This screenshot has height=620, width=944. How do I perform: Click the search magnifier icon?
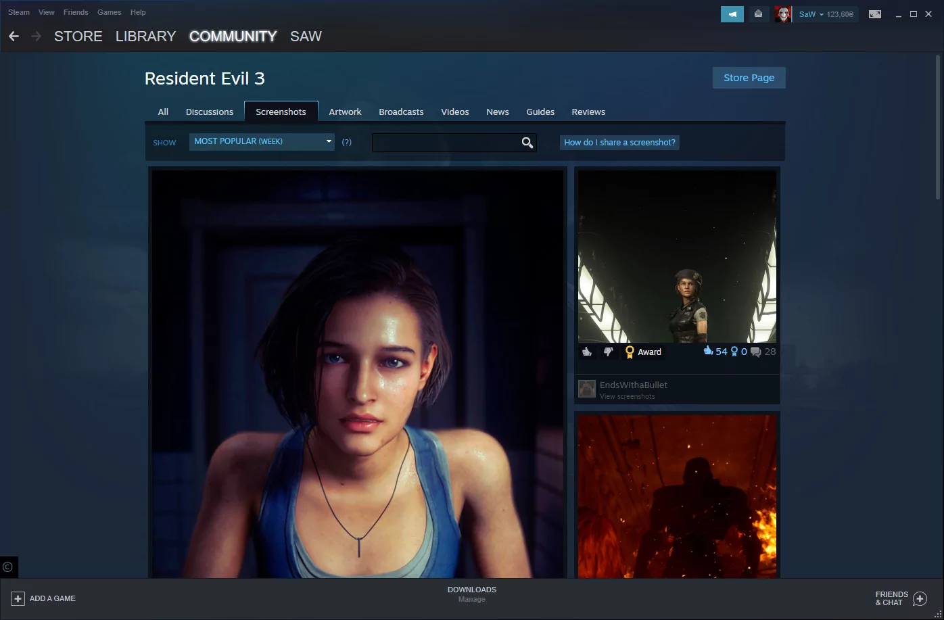coord(527,143)
